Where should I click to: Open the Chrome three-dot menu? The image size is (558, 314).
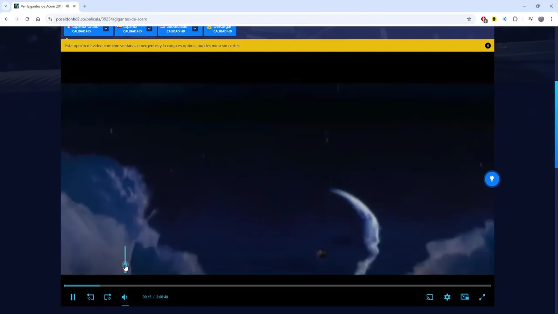(x=551, y=19)
